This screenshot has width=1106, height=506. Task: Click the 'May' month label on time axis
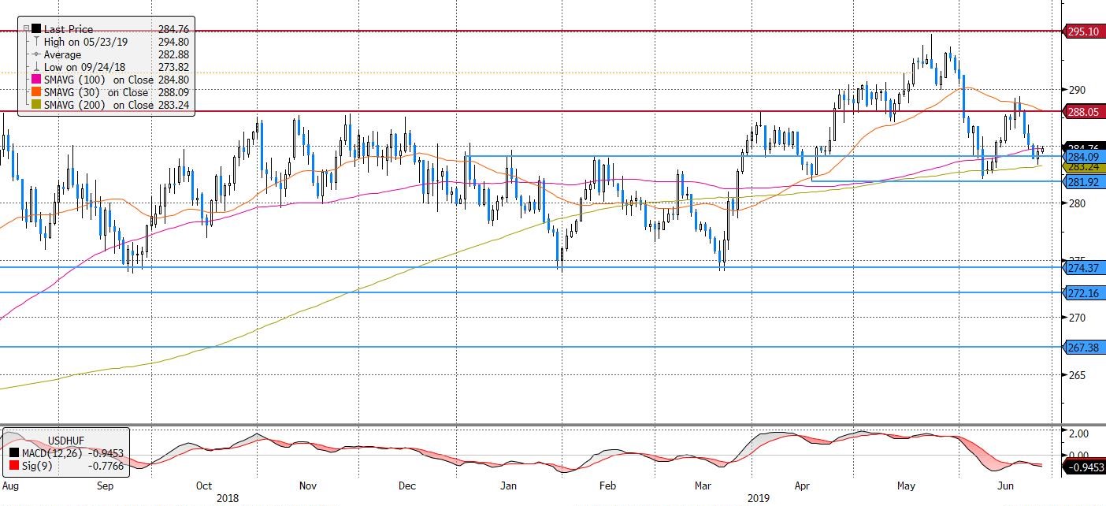click(907, 487)
